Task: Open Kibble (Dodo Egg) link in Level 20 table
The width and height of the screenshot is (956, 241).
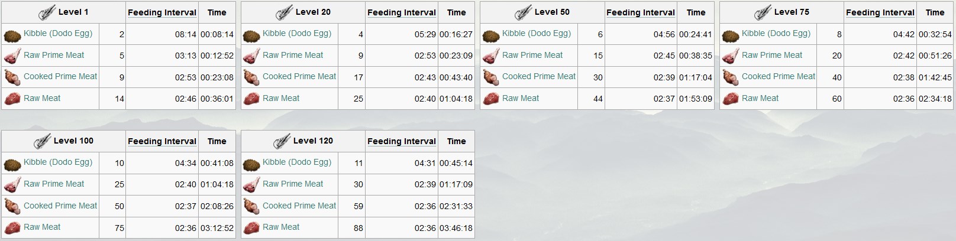Action: coord(297,33)
